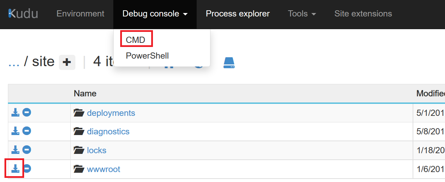Open the wwwroot folder link
The width and height of the screenshot is (445, 182).
point(103,169)
